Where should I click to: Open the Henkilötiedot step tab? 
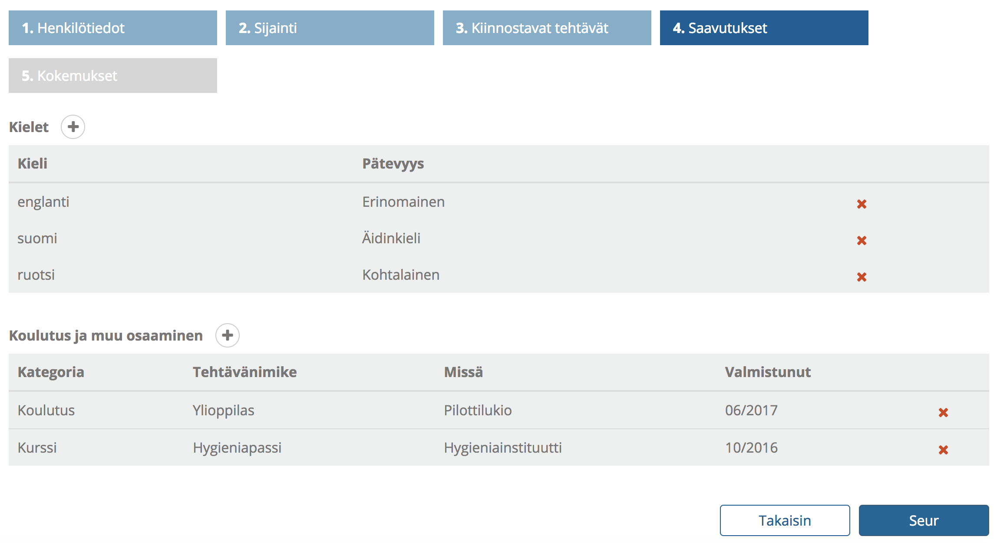(x=113, y=28)
